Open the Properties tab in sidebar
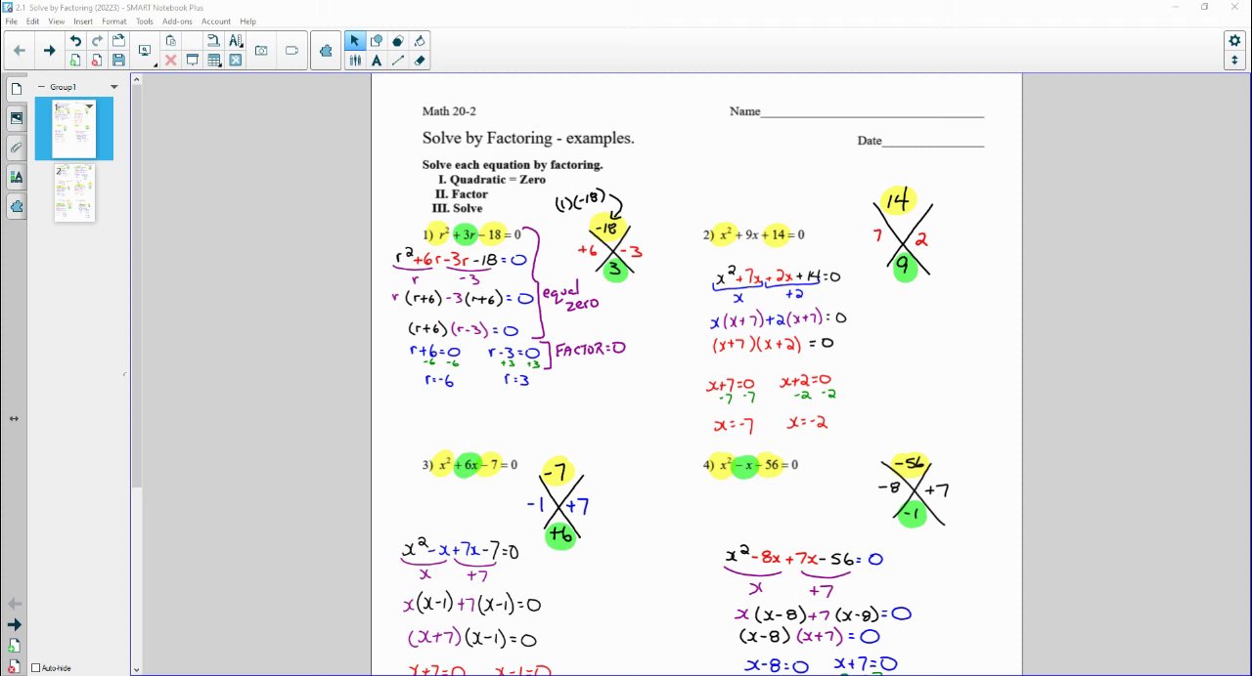 point(16,177)
